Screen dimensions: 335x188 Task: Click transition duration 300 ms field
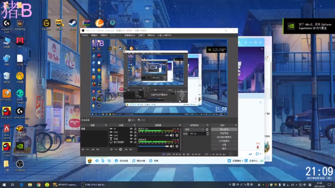[197, 134]
